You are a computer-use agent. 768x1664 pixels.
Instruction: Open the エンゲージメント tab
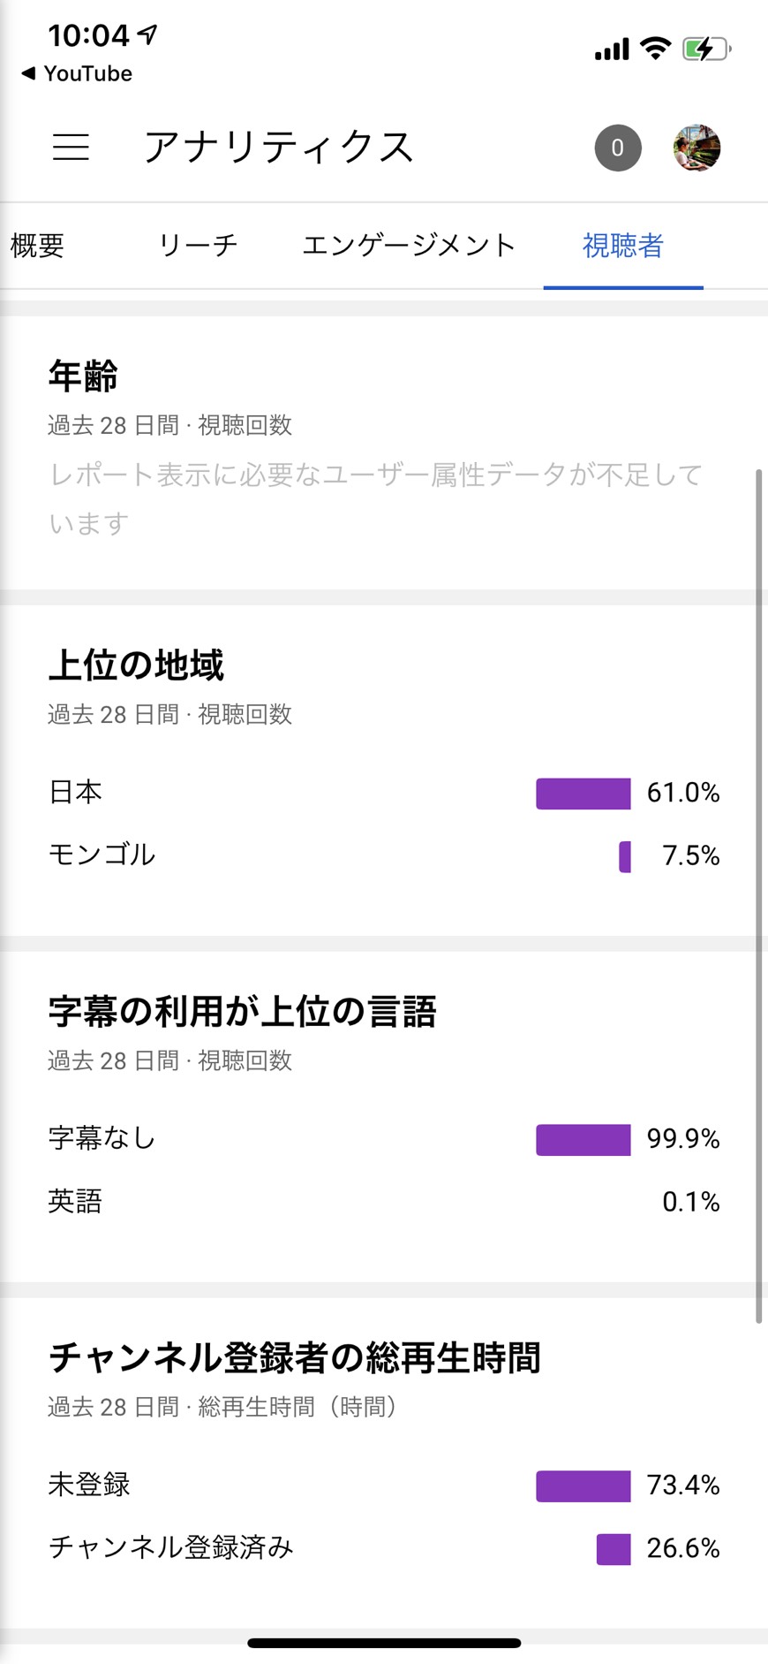coord(409,246)
